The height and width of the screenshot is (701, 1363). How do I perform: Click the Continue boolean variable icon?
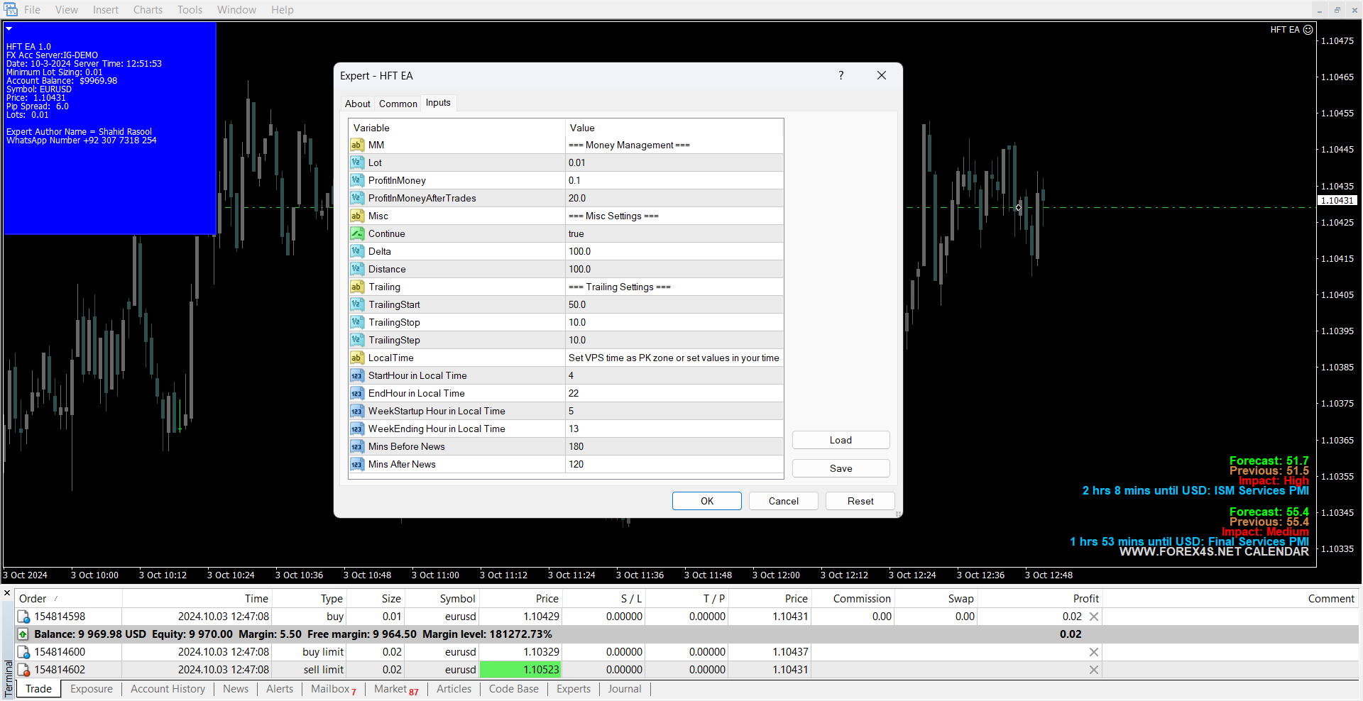tap(356, 234)
